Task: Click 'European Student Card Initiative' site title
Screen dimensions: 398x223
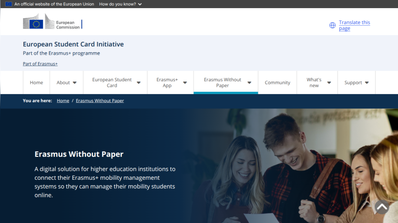Action: [x=73, y=44]
